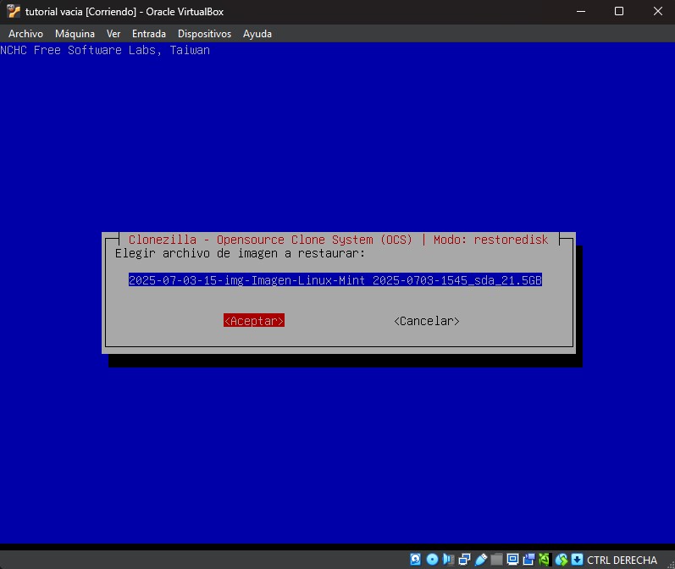Click the USB devices status icon
The height and width of the screenshot is (569, 675).
(x=481, y=559)
